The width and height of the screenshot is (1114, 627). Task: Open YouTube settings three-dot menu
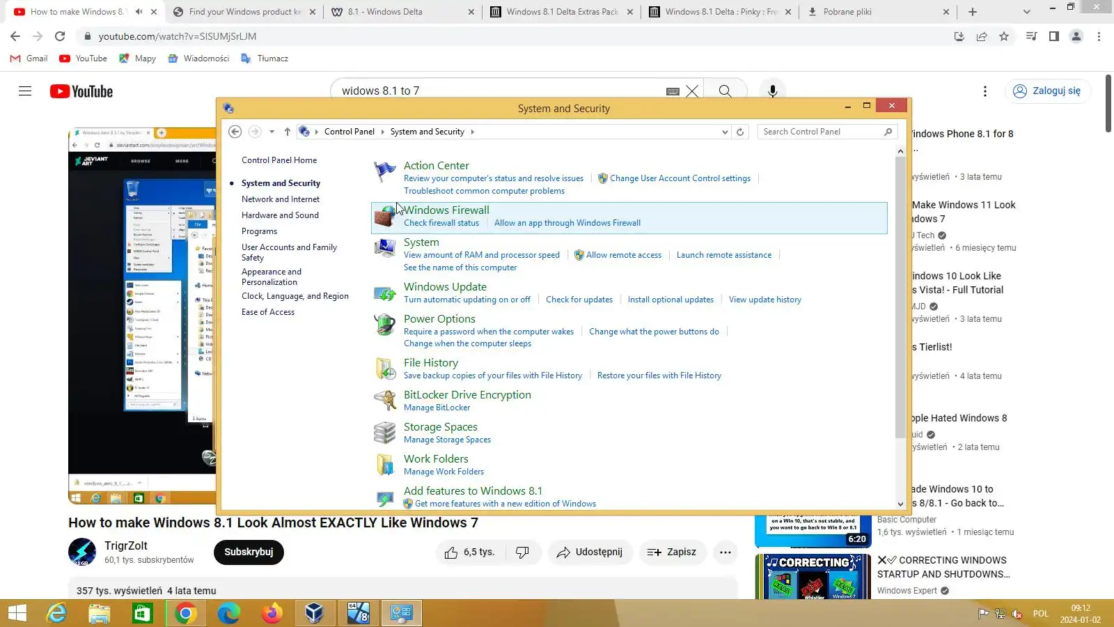984,91
